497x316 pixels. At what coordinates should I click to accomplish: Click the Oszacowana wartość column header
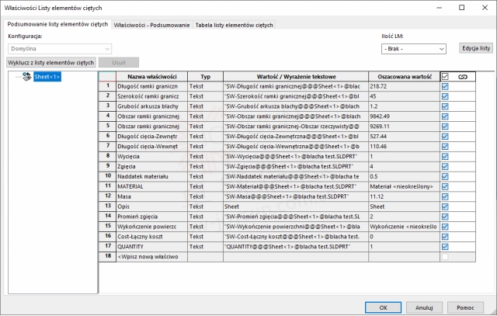tap(404, 77)
